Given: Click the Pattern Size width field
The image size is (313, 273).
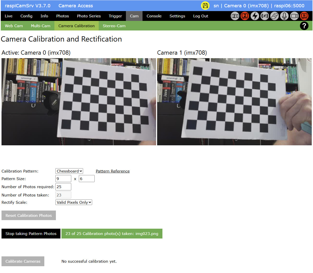Looking at the screenshot, I should click(63, 179).
